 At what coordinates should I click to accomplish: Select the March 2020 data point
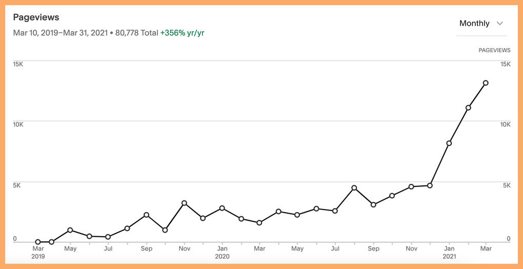click(259, 223)
